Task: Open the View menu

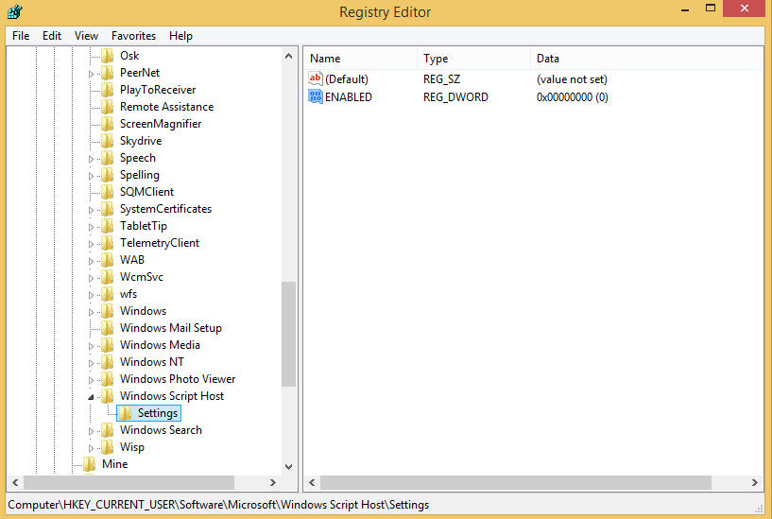Action: (86, 36)
